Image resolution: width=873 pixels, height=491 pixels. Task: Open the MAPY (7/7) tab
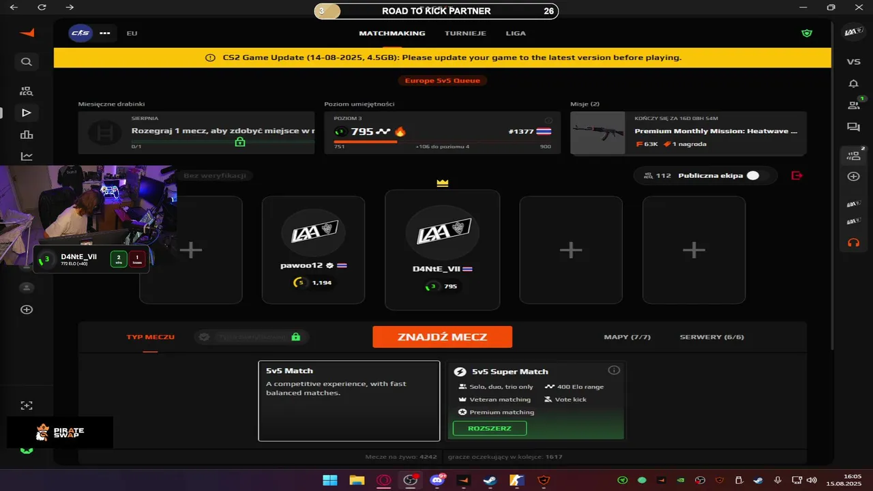[x=627, y=337]
